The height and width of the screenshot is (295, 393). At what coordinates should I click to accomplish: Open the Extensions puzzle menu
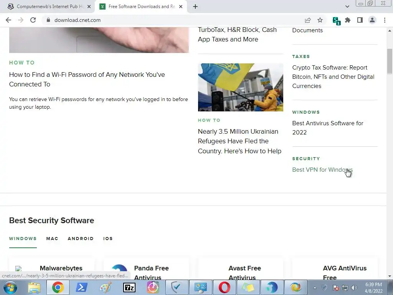tap(348, 20)
